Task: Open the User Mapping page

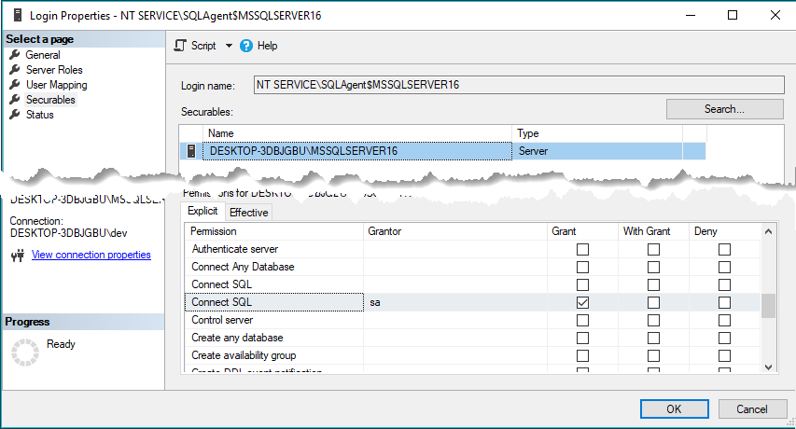Action: (x=56, y=85)
